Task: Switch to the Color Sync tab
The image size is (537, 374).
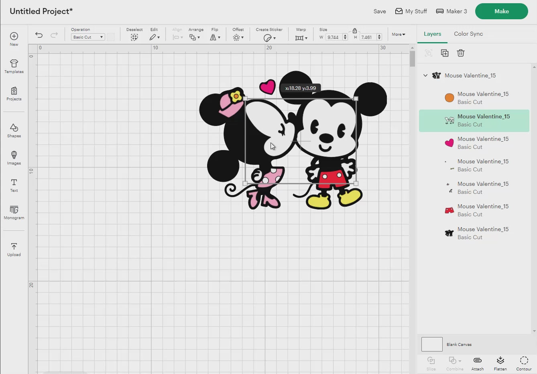Action: click(468, 34)
